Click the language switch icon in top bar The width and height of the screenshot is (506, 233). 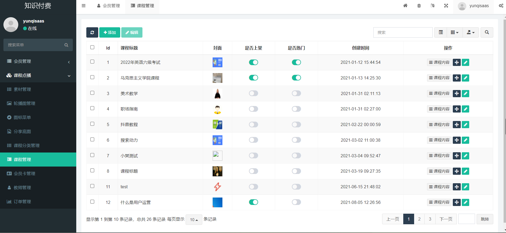click(432, 6)
